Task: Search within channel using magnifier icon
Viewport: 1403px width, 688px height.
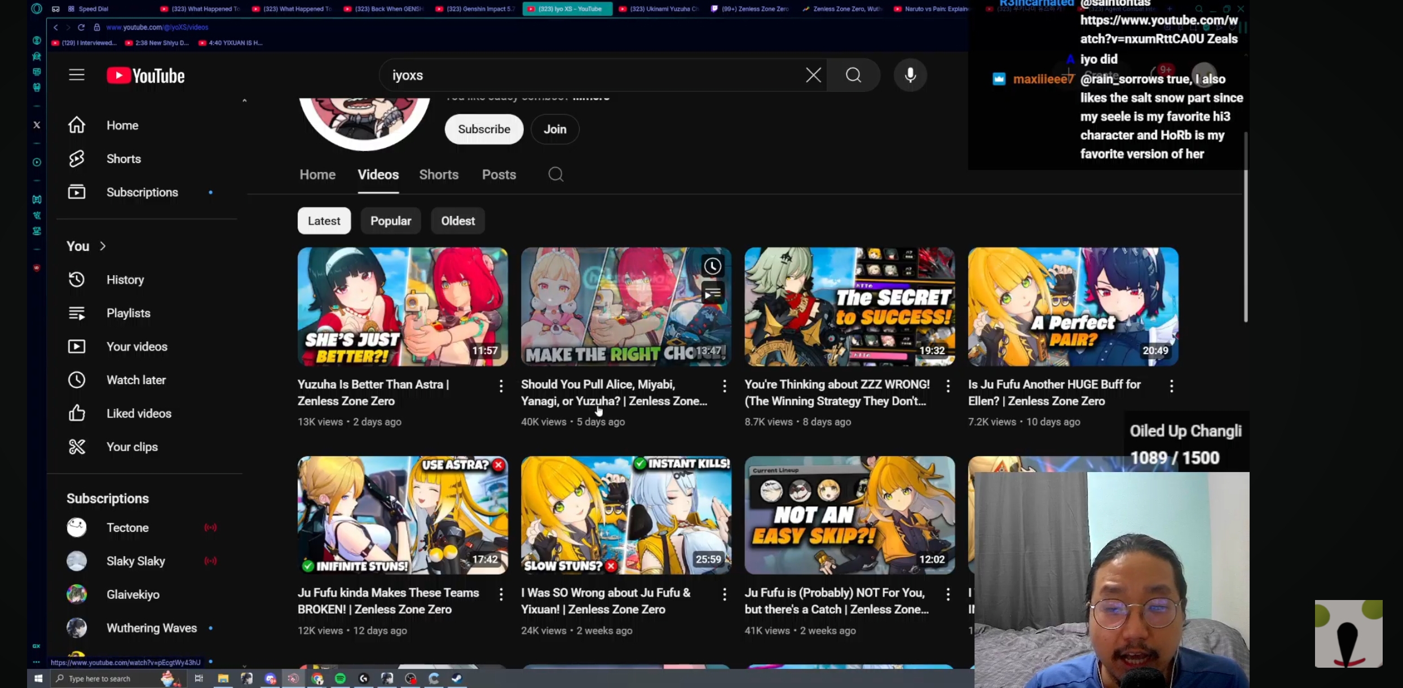Action: pyautogui.click(x=555, y=174)
